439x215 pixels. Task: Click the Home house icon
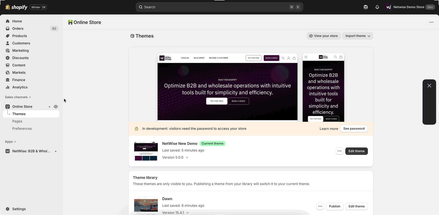[x=8, y=21]
